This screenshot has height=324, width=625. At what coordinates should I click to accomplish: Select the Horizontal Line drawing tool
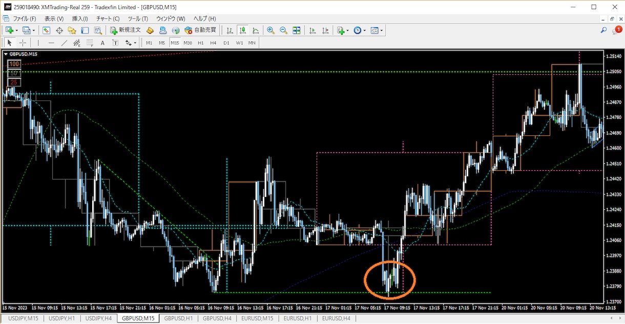[51, 43]
